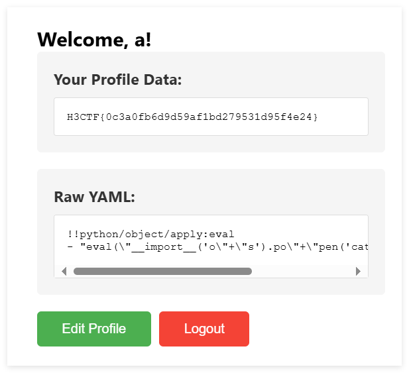This screenshot has width=409, height=373.
Task: Click the "Your Profile Data:" heading
Action: (117, 80)
